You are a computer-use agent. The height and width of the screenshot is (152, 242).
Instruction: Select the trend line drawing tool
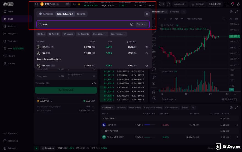point(154,33)
